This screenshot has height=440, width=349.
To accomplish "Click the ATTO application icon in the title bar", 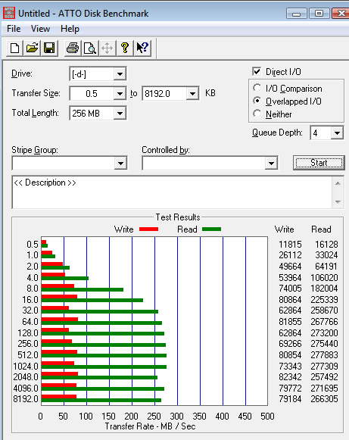I will pos(9,13).
